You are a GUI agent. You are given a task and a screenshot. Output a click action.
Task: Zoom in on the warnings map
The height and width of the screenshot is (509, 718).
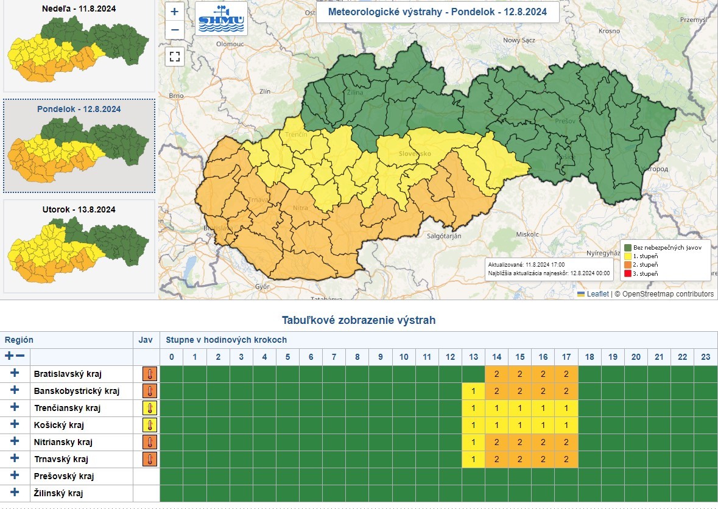pos(174,12)
